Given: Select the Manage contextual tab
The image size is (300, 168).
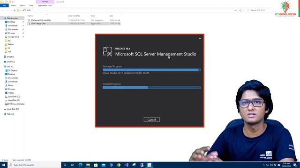Looking at the screenshot, I should tap(45, 1).
